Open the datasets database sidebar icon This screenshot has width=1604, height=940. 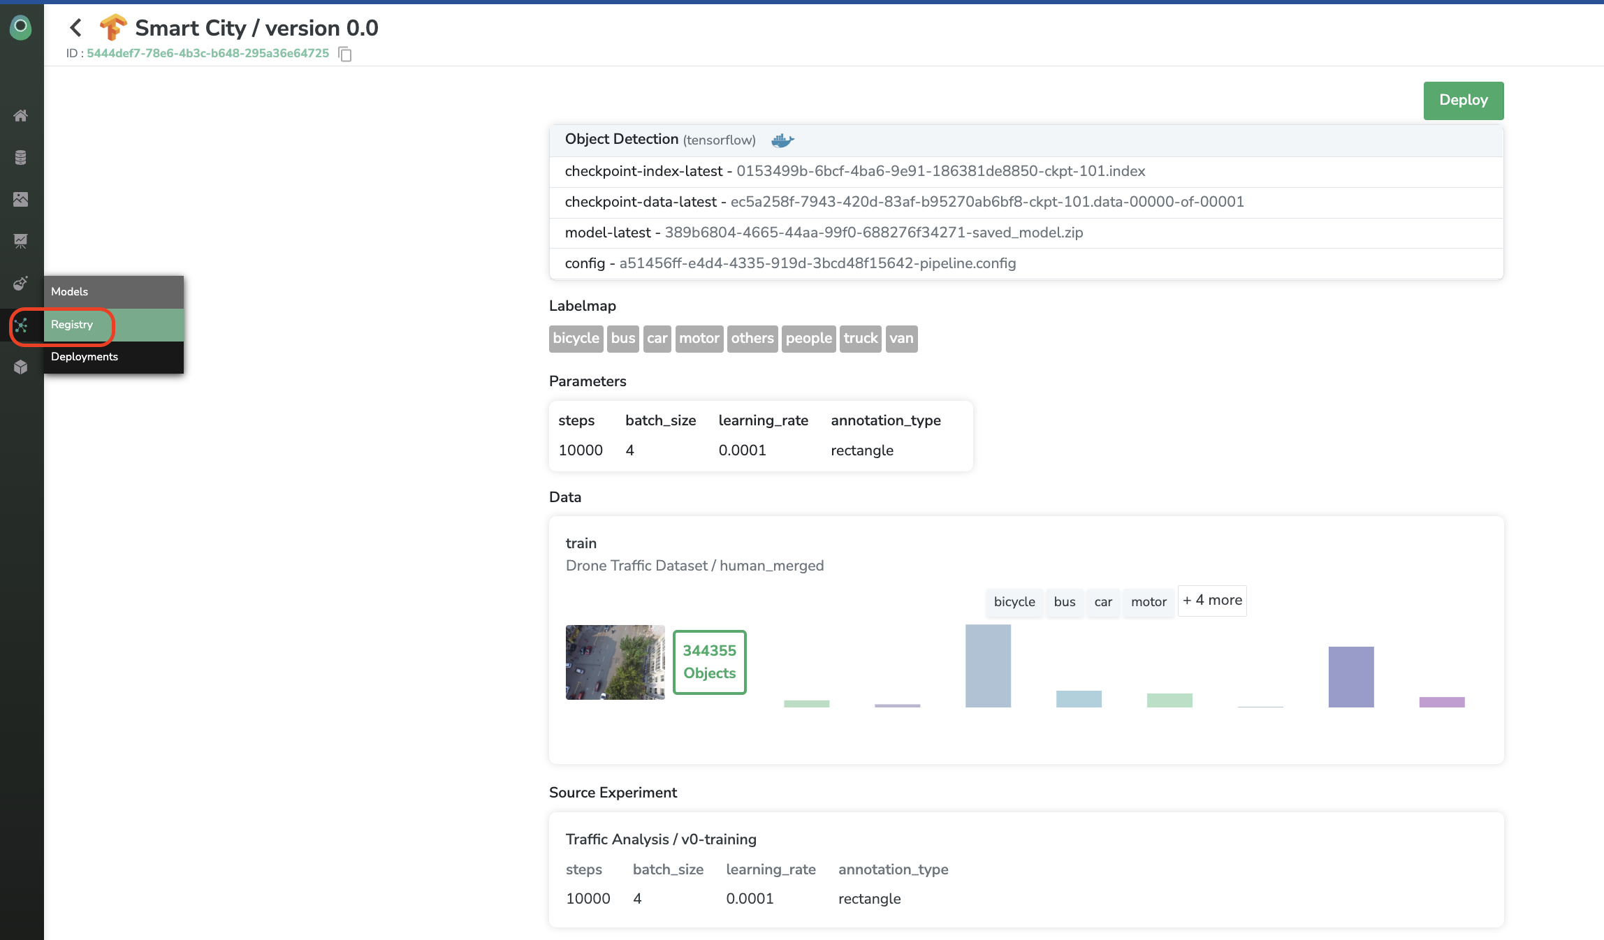pos(21,157)
